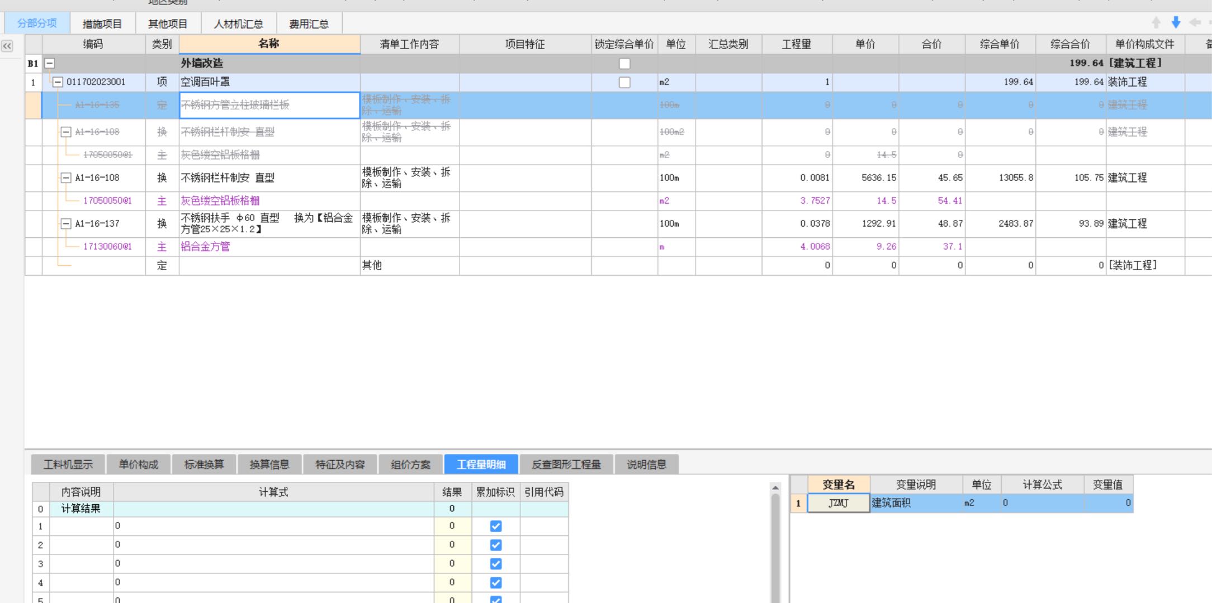Click the vertical scrollbar thumb in 工程量明细 panel

(775, 547)
